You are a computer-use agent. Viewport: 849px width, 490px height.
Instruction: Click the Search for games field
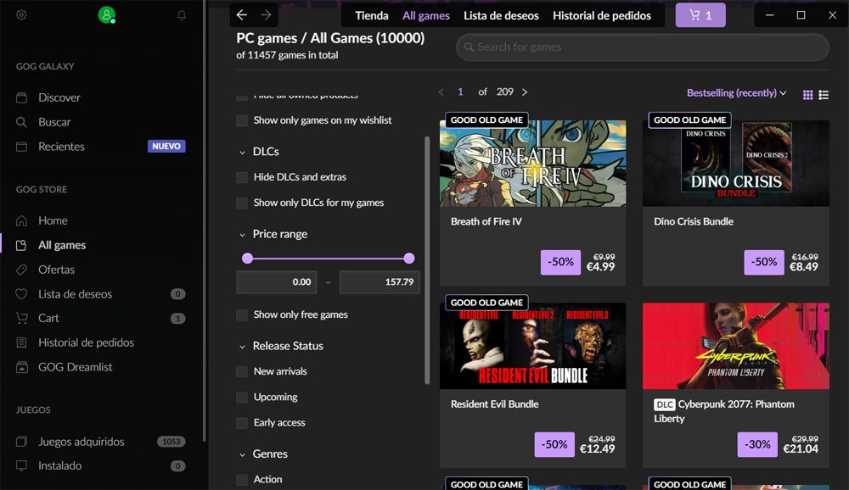click(x=642, y=47)
